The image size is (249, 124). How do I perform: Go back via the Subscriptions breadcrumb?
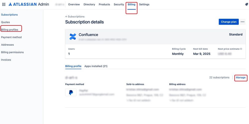pos(75,16)
